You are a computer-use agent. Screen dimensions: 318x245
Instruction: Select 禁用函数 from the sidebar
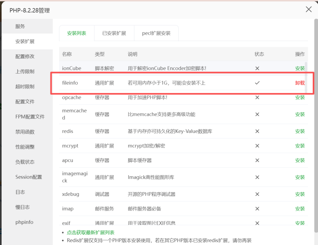pos(25,132)
